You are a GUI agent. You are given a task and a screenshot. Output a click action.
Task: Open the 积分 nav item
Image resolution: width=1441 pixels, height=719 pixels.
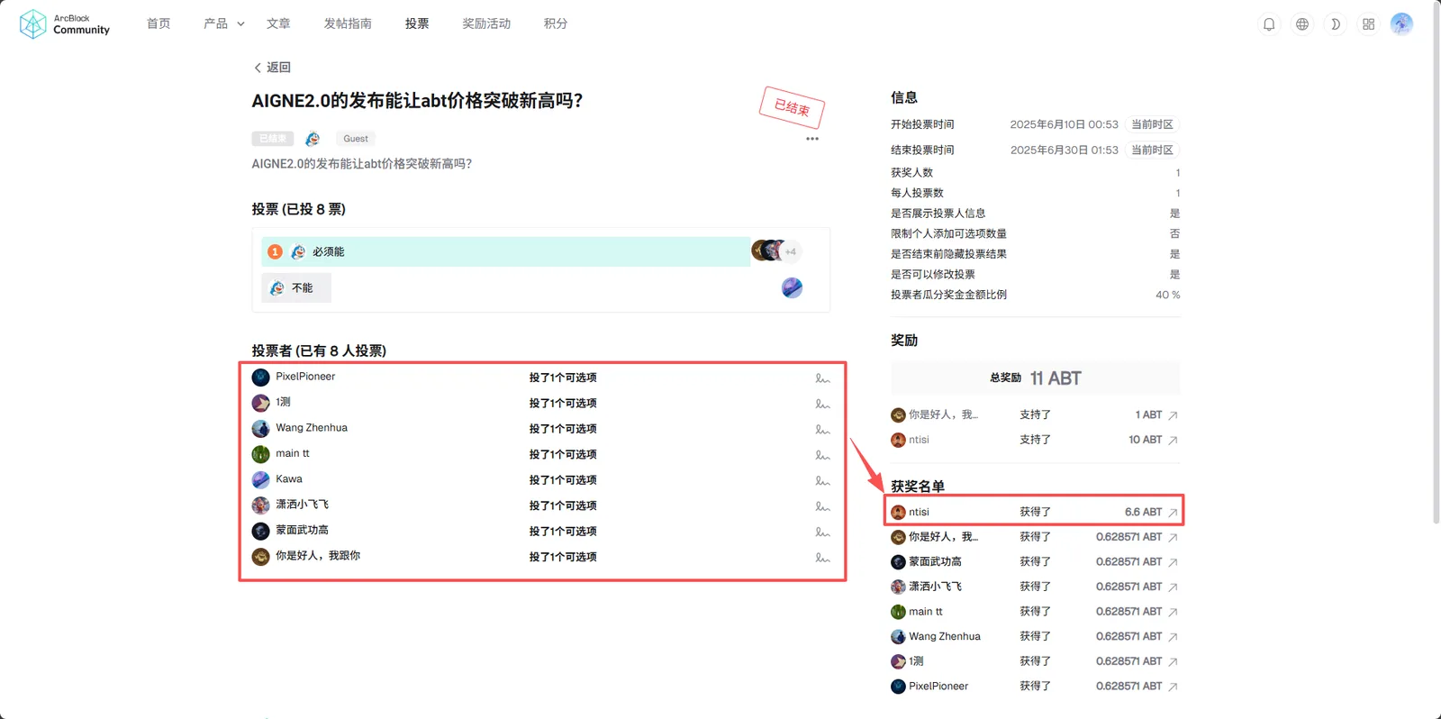tap(556, 23)
